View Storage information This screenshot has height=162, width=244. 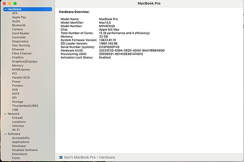(17, 102)
